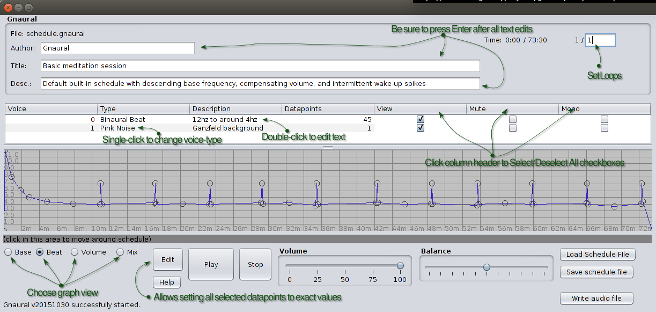Click Pink Noise type cell to change voice-type
656x312 pixels.
[x=117, y=128]
